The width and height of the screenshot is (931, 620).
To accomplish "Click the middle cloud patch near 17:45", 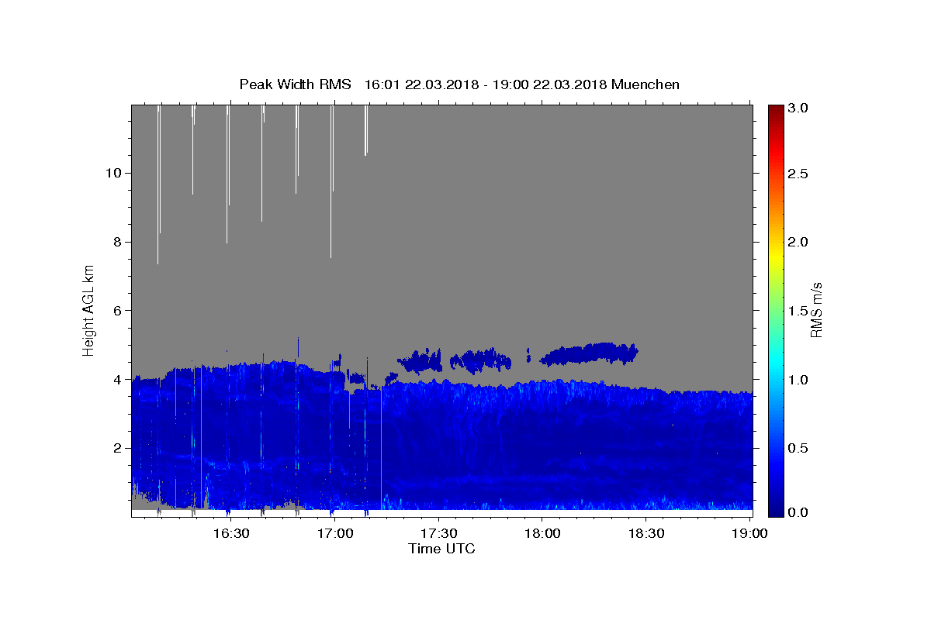I will [x=481, y=360].
